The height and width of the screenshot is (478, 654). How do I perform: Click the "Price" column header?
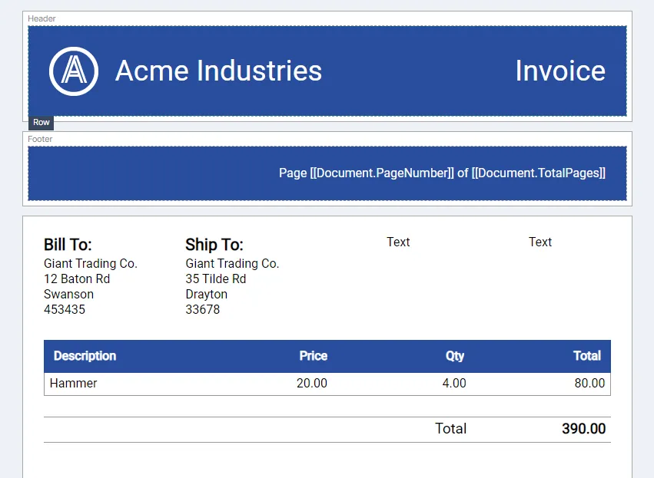coord(313,356)
